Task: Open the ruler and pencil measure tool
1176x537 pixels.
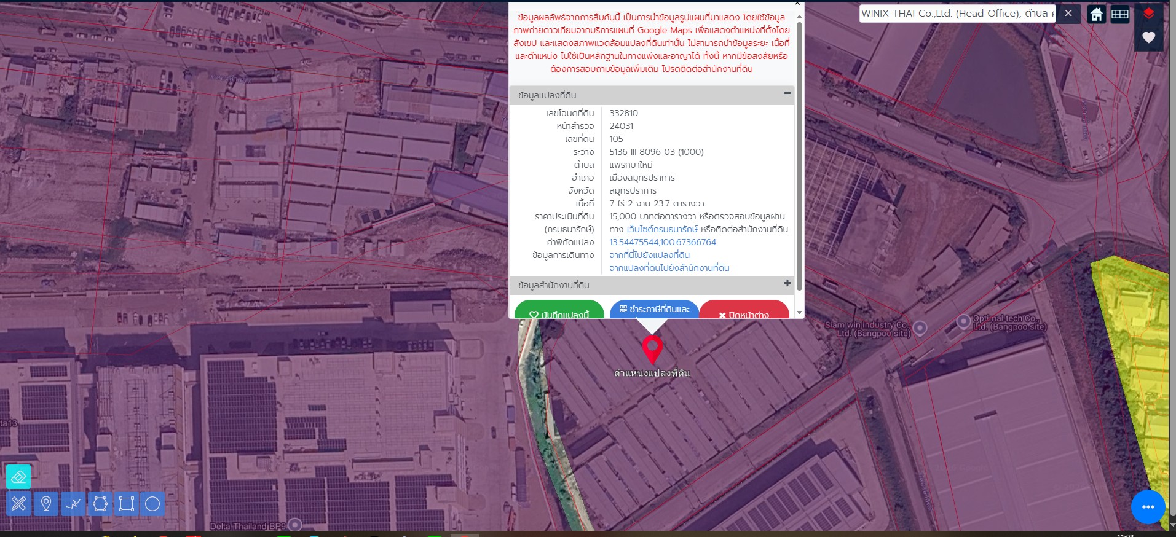Action: 18,504
